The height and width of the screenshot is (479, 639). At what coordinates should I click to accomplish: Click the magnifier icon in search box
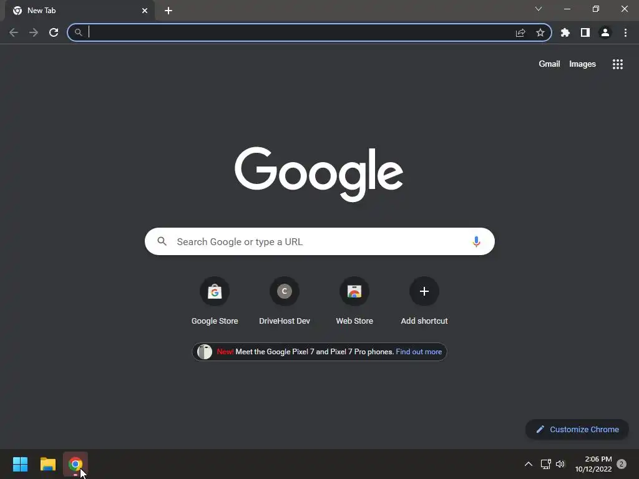pos(162,241)
